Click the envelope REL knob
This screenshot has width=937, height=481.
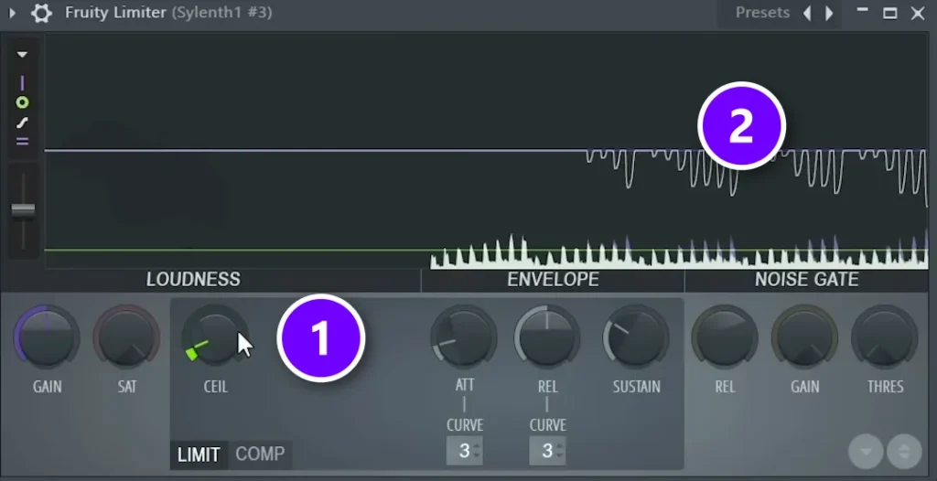click(x=547, y=337)
